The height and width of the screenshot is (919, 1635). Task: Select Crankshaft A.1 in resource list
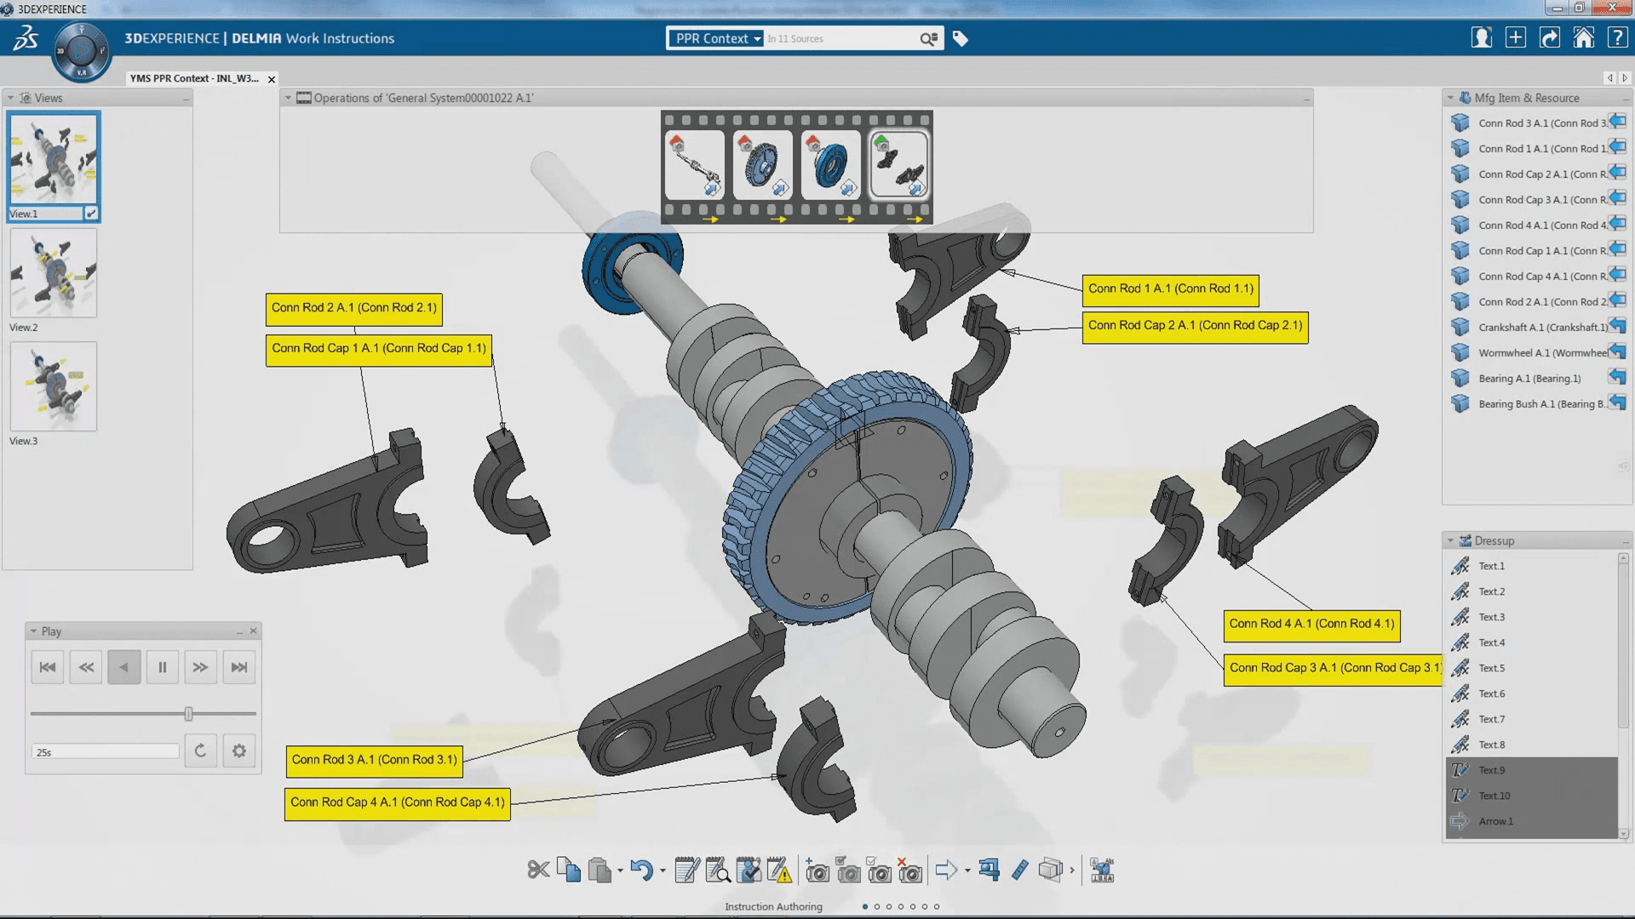click(1540, 327)
